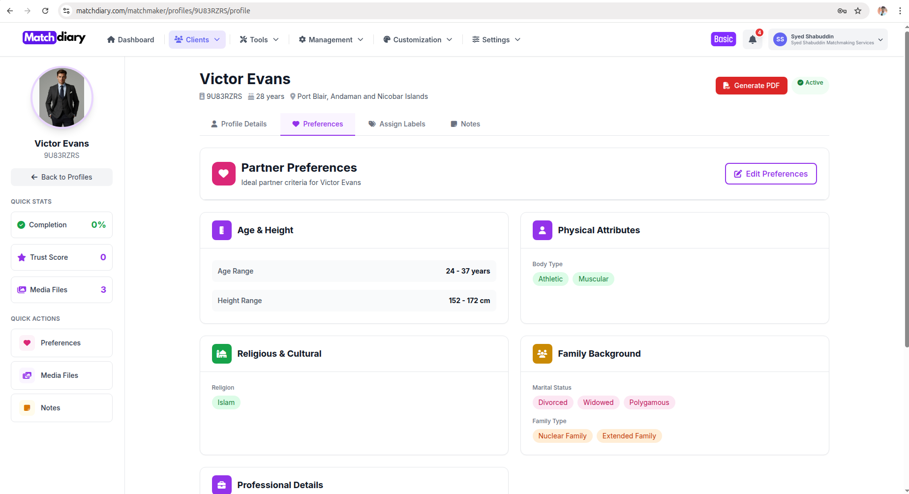The image size is (909, 494).
Task: Click the orange Family Background icon
Action: click(542, 354)
